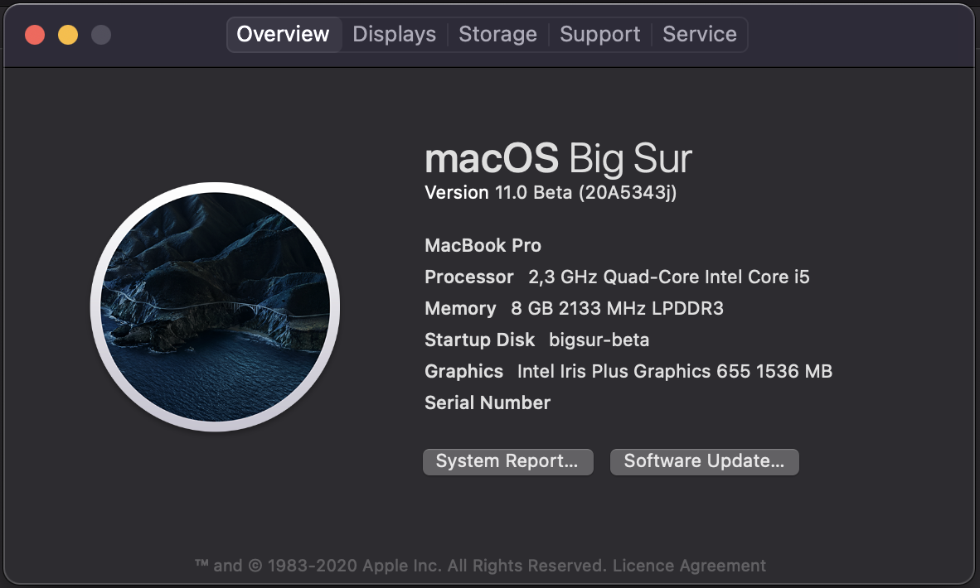Click the greyed-out zoom window button
This screenshot has height=588, width=980.
[x=101, y=35]
